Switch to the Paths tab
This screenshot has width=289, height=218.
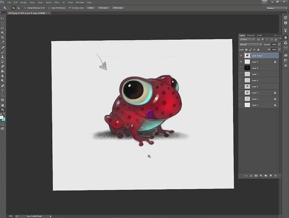point(259,35)
